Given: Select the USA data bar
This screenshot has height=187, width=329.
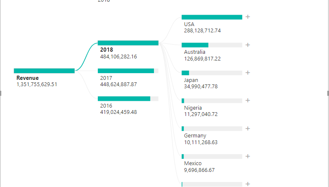Looking at the screenshot, I should click(x=212, y=17).
